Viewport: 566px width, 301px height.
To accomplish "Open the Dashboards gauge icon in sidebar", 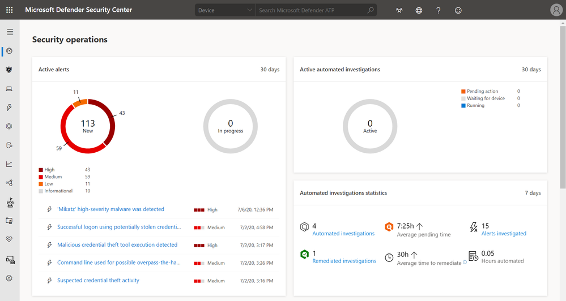I will coord(10,51).
